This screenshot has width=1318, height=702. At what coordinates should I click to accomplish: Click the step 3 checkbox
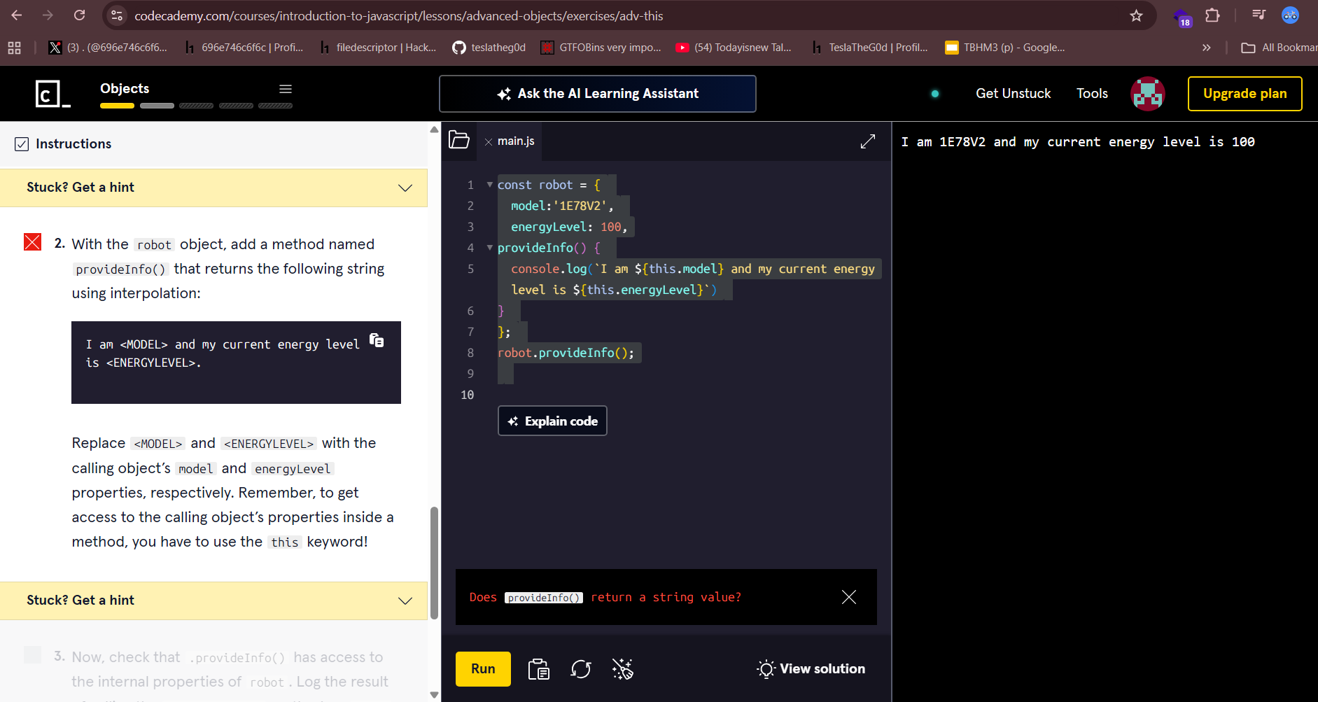coord(33,655)
